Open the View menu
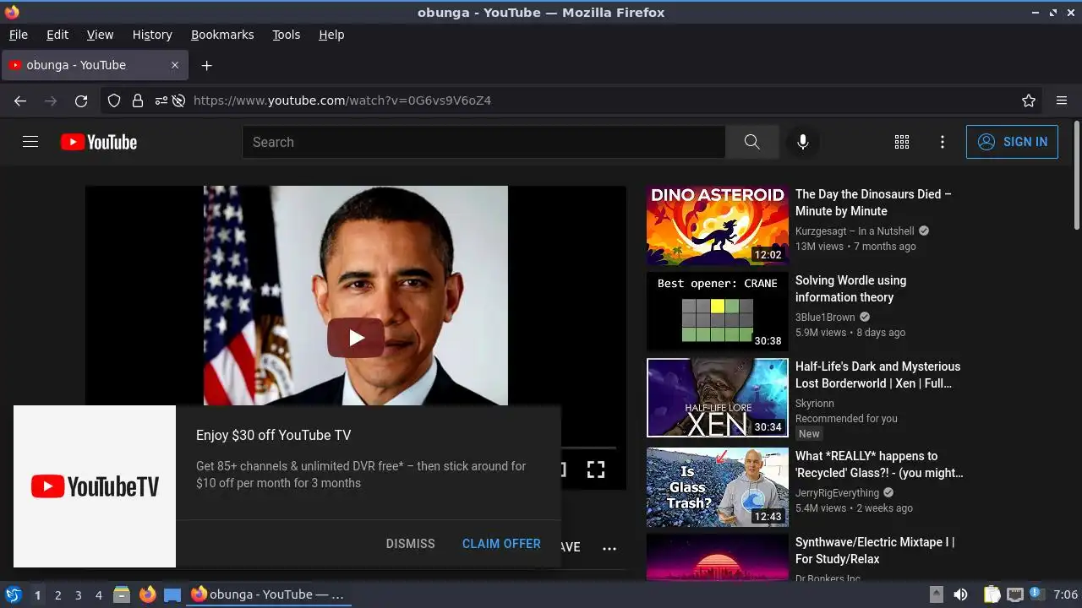Image resolution: width=1082 pixels, height=608 pixels. coord(100,35)
